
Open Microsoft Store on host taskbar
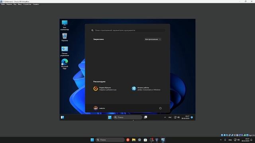tap(145, 140)
